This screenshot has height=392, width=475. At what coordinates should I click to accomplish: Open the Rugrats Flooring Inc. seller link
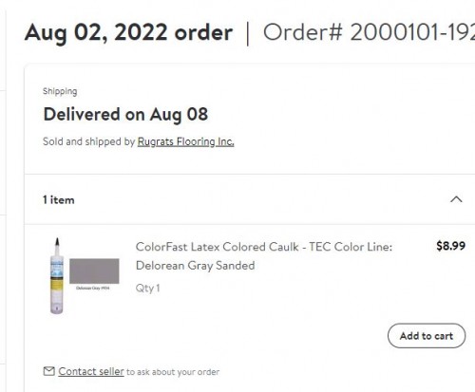pyautogui.click(x=185, y=141)
